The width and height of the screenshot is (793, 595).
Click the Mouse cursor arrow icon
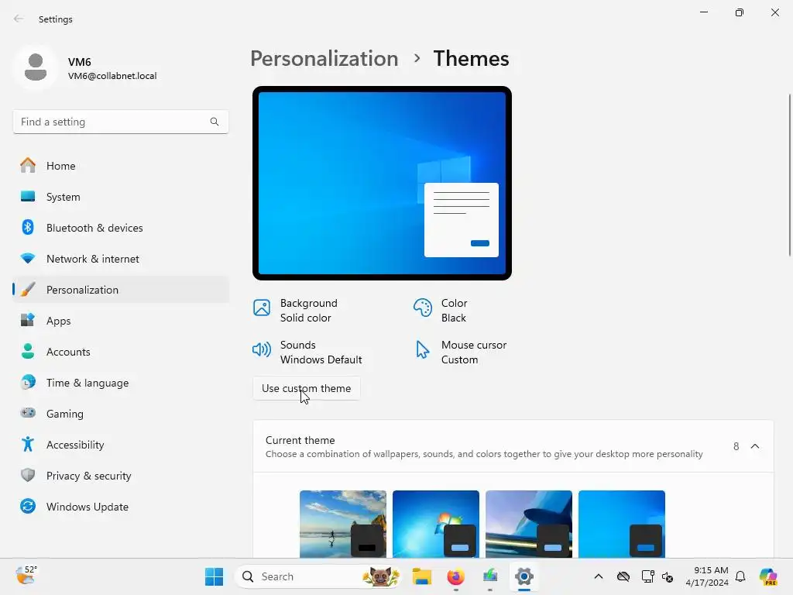pos(422,349)
